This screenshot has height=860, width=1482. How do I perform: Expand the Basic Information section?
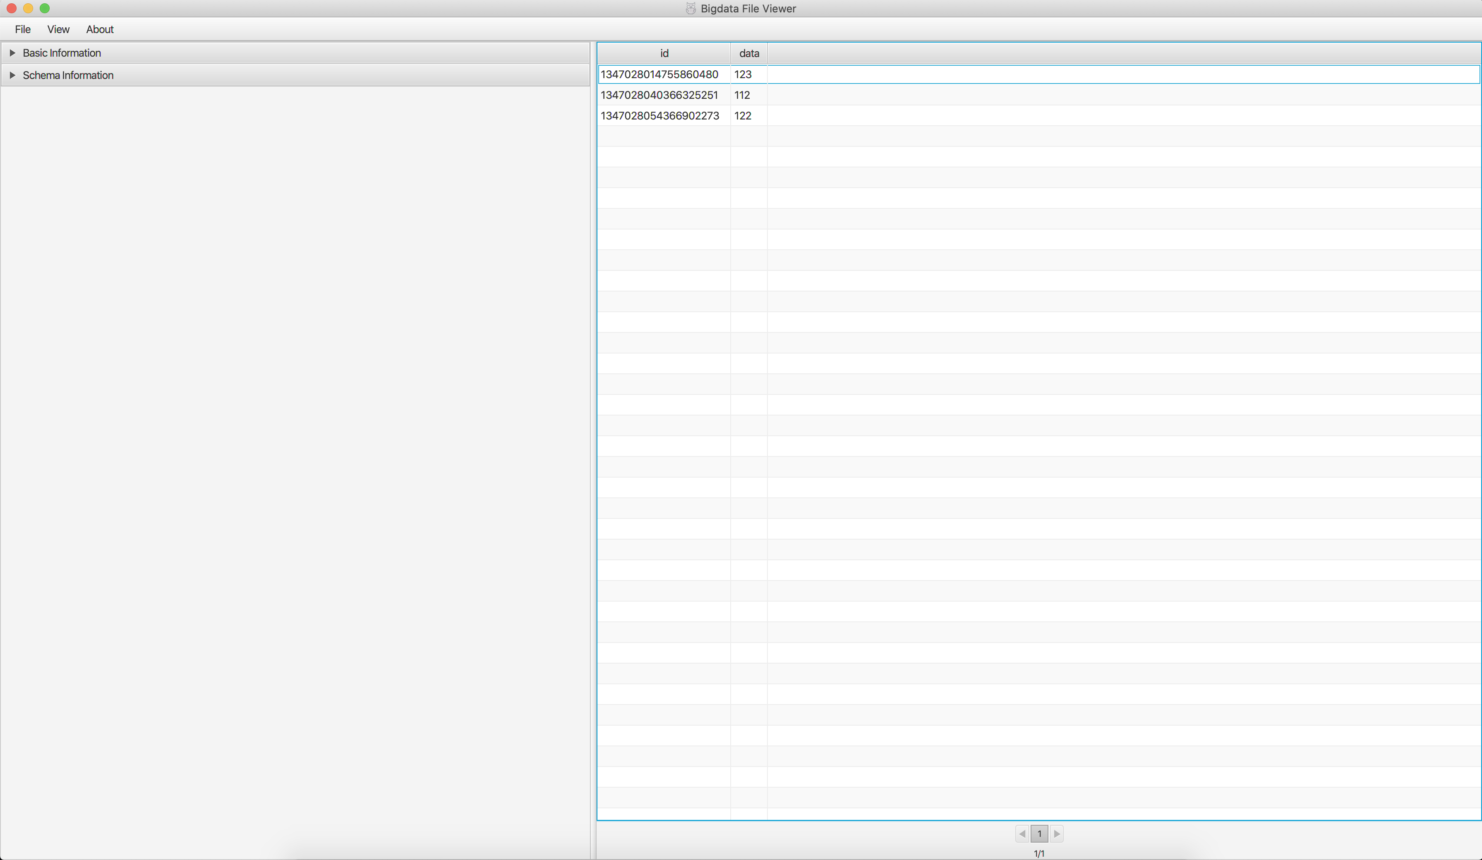pyautogui.click(x=12, y=53)
